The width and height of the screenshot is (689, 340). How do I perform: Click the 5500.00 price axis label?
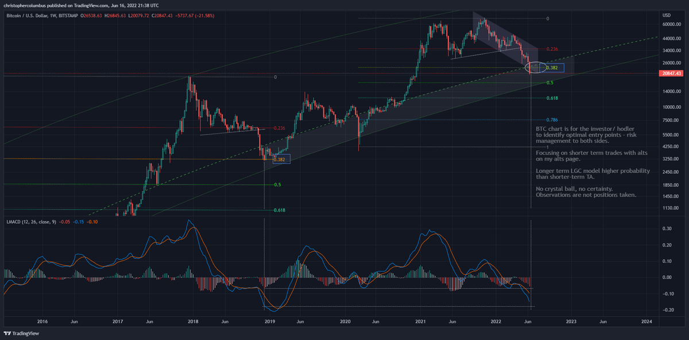[x=669, y=134]
